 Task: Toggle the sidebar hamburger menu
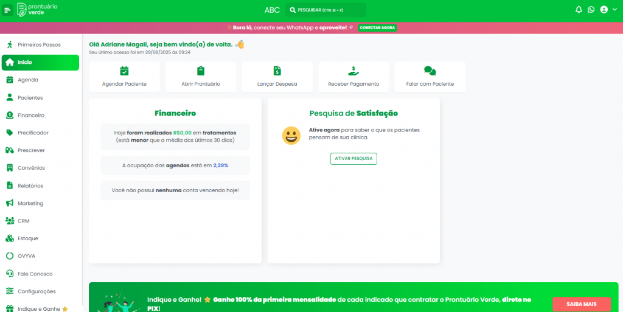pos(8,10)
